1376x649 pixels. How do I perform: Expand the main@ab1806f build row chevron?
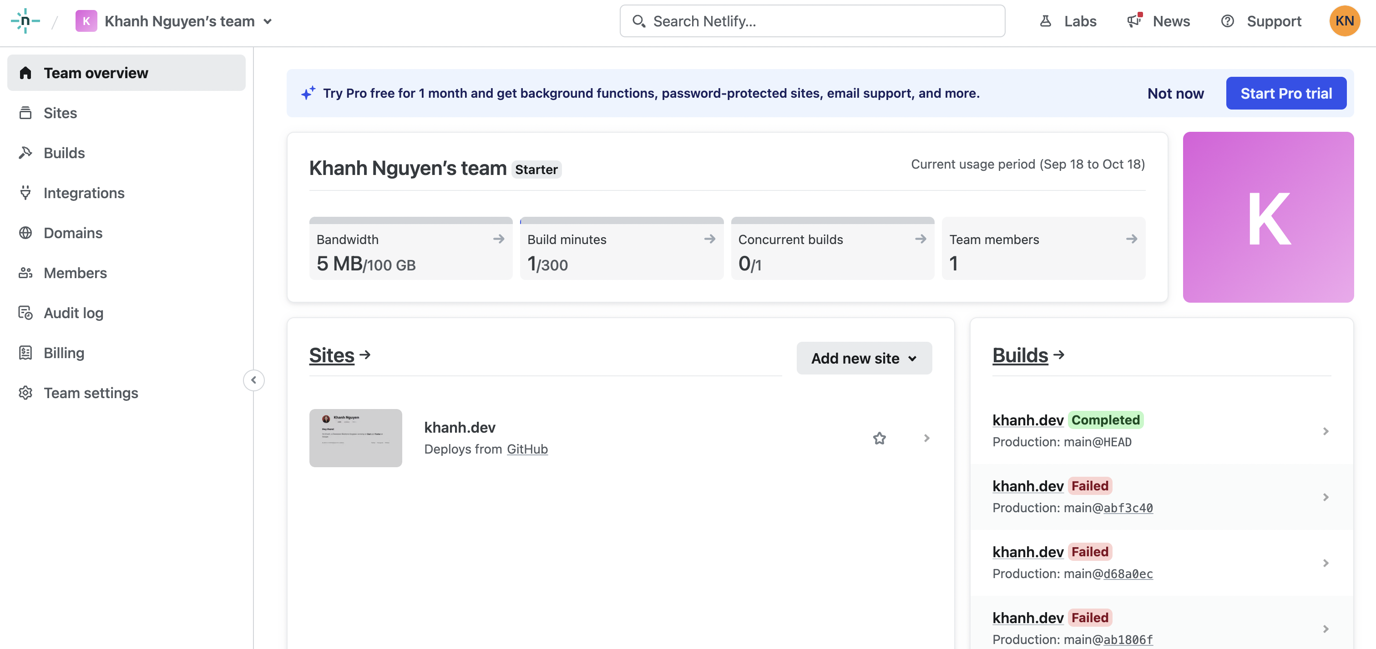(1326, 629)
